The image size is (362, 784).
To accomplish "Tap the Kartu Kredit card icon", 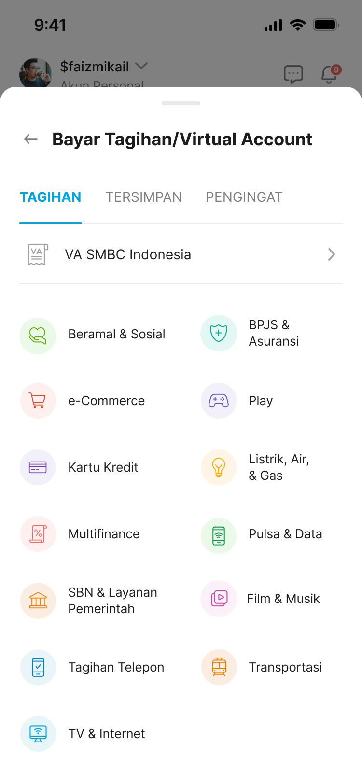I will pyautogui.click(x=38, y=467).
